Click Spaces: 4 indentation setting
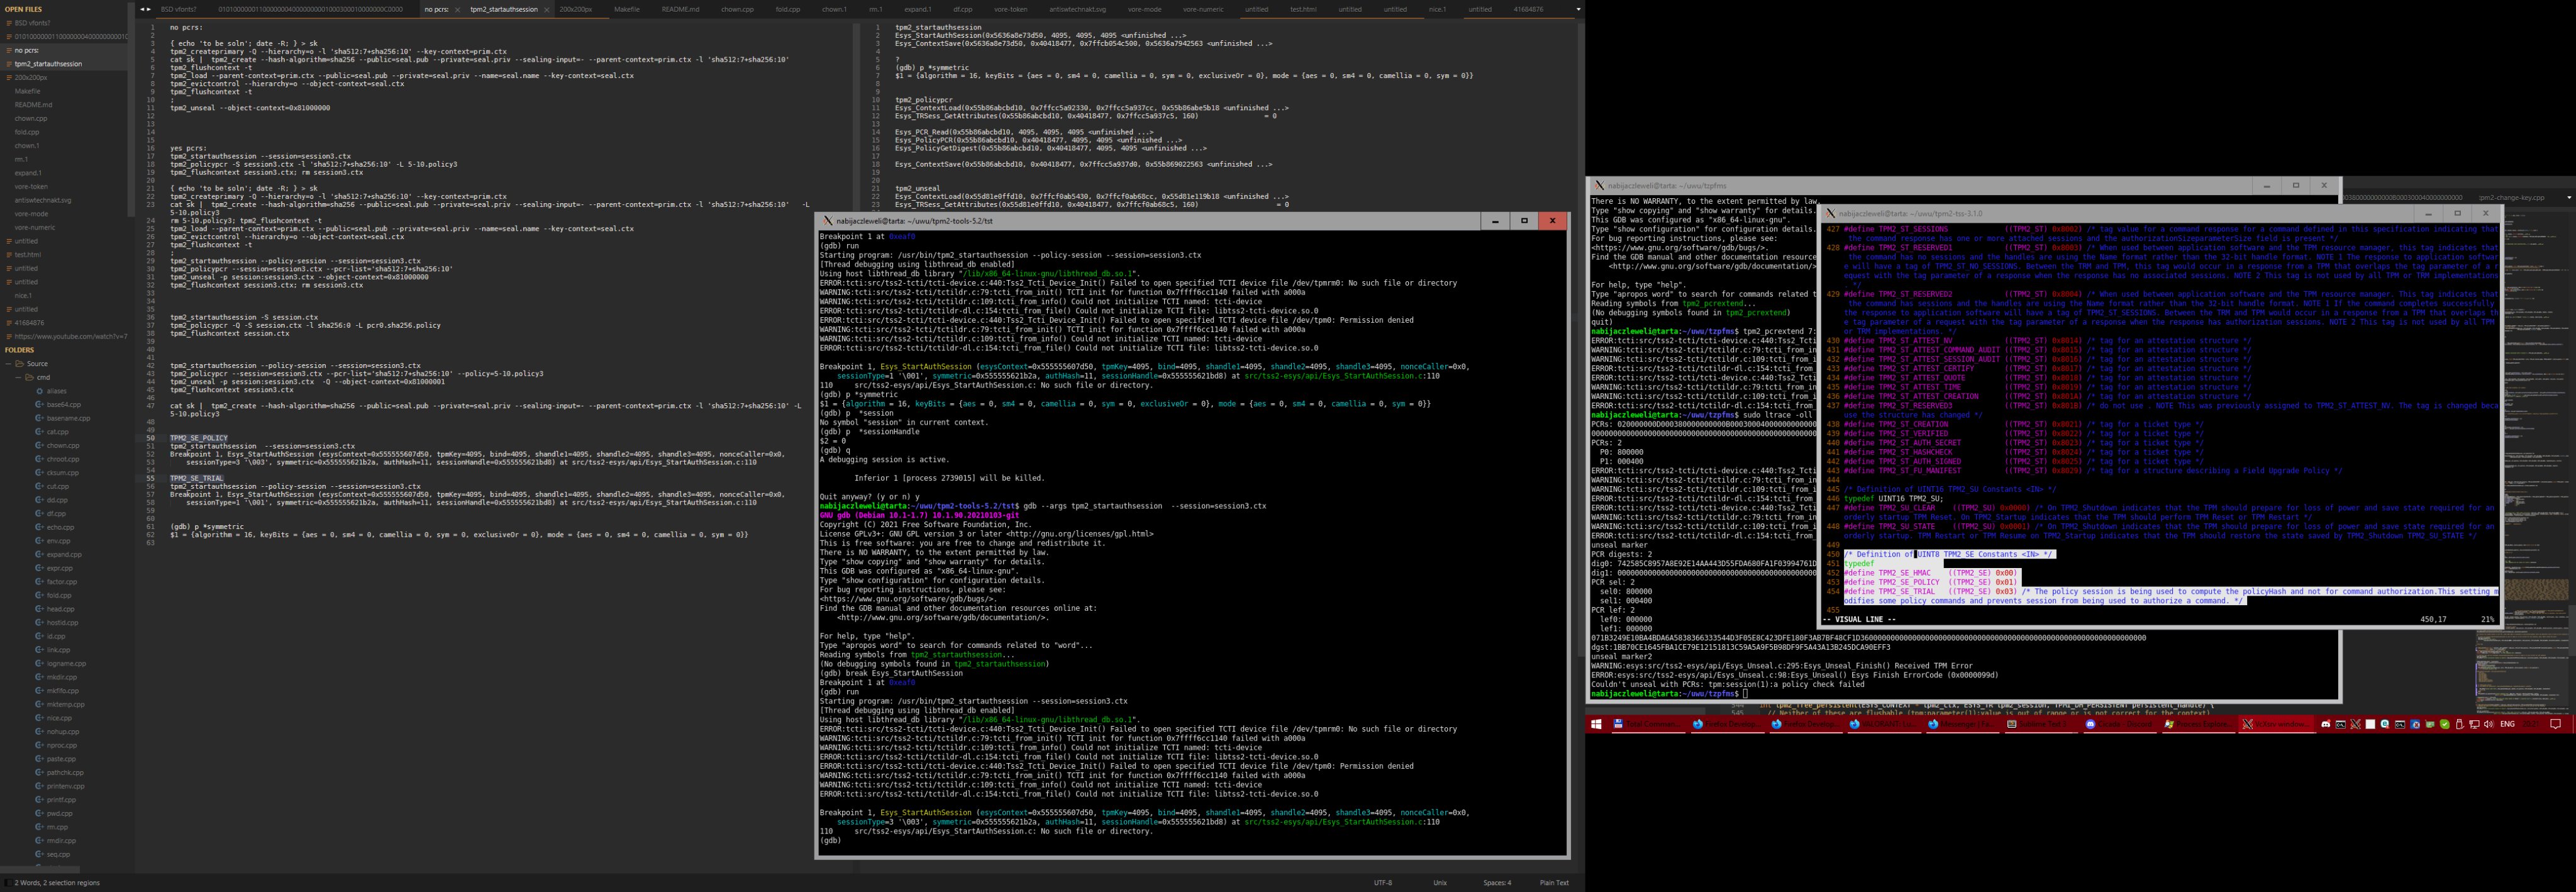 1497,883
